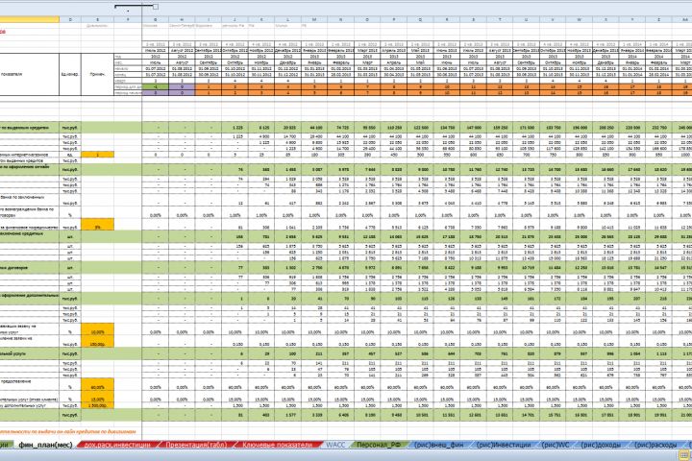
Task: Select column G header
Action: (156, 19)
